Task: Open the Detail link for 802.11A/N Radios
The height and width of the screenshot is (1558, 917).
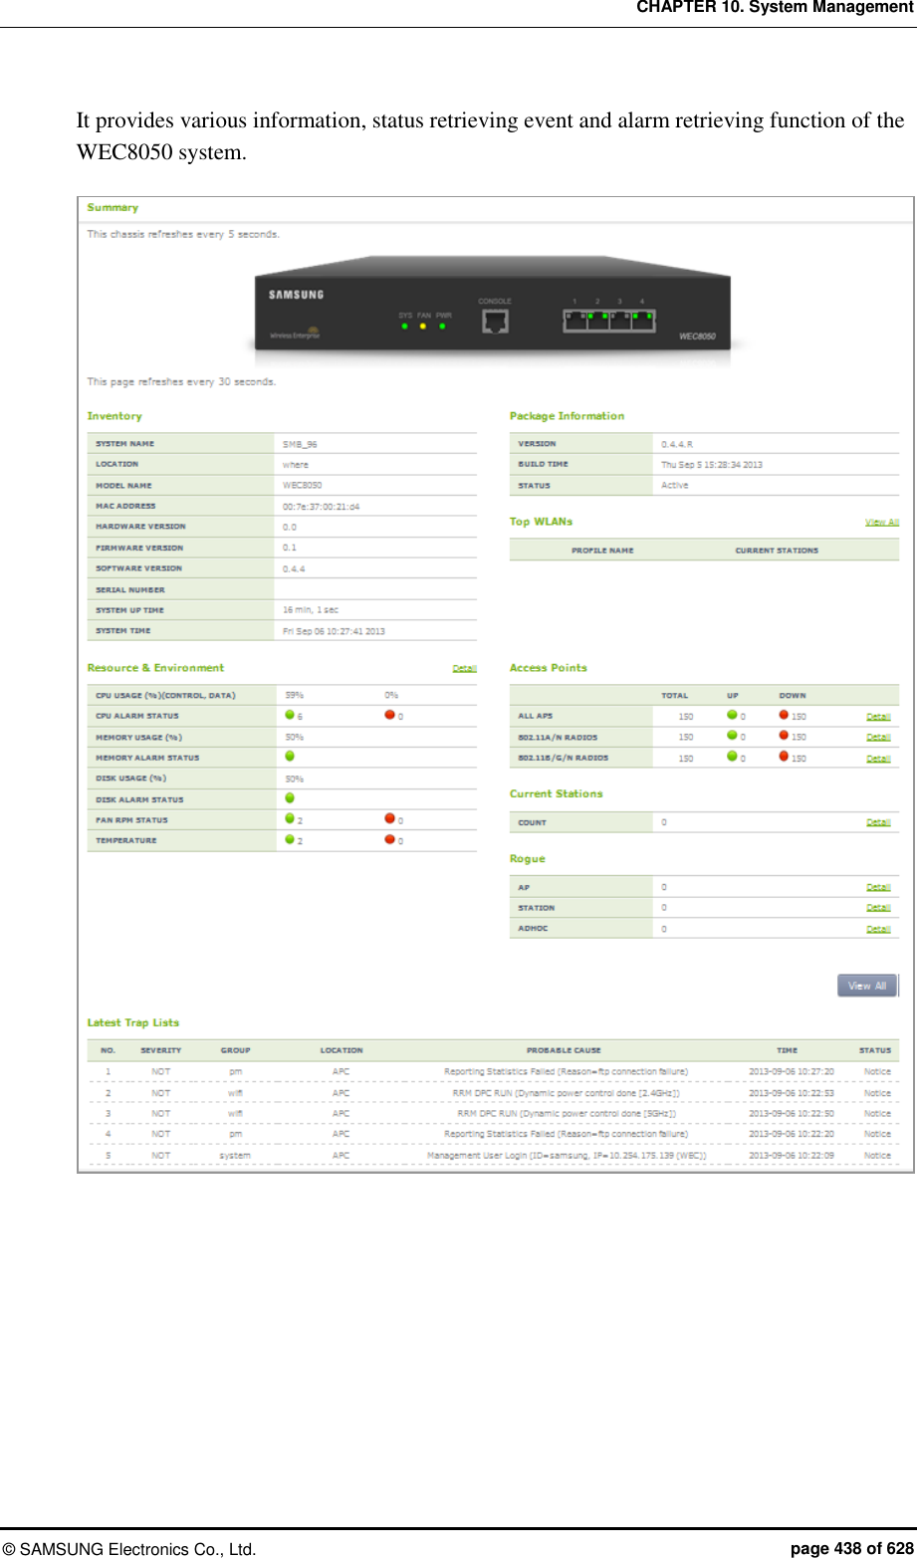Action: tap(878, 738)
